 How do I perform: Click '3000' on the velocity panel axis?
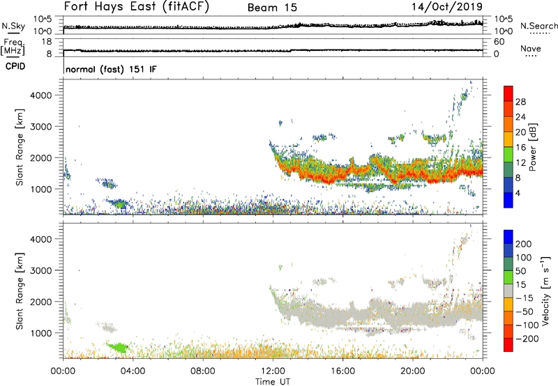[40, 270]
